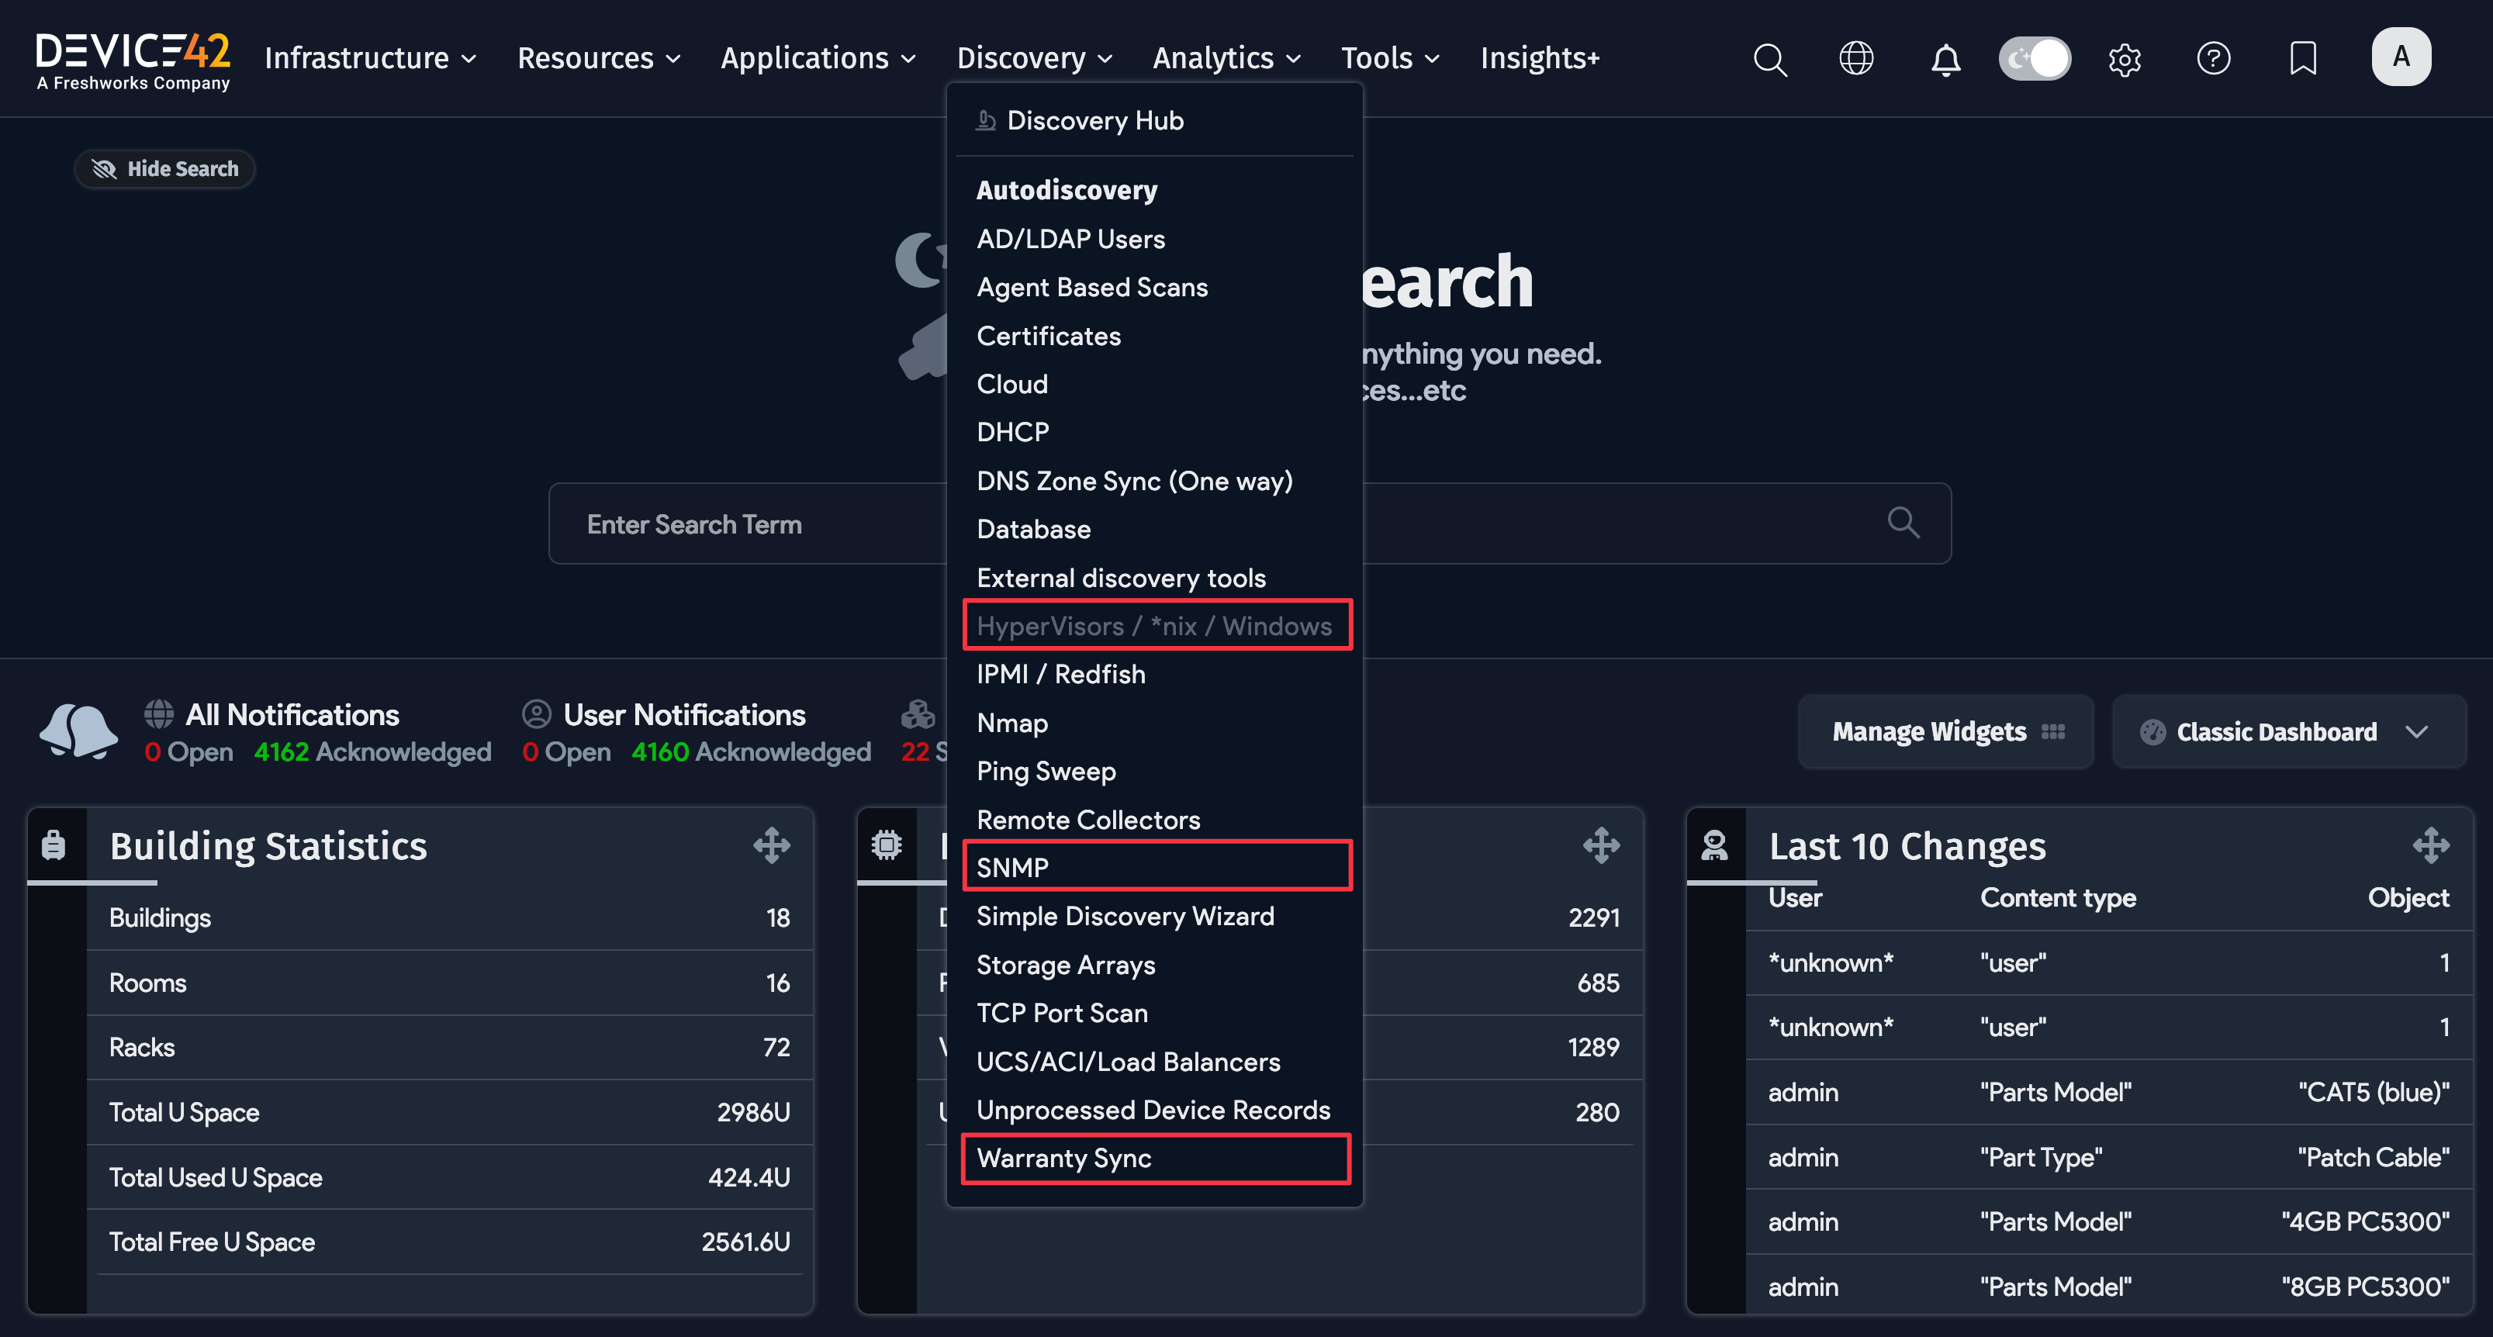This screenshot has width=2493, height=1337.
Task: Expand the Classic Dashboard dropdown
Action: [x=2287, y=731]
